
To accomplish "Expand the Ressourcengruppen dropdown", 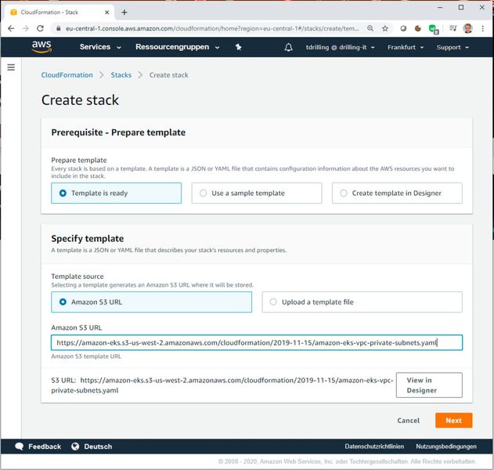I will pyautogui.click(x=178, y=47).
